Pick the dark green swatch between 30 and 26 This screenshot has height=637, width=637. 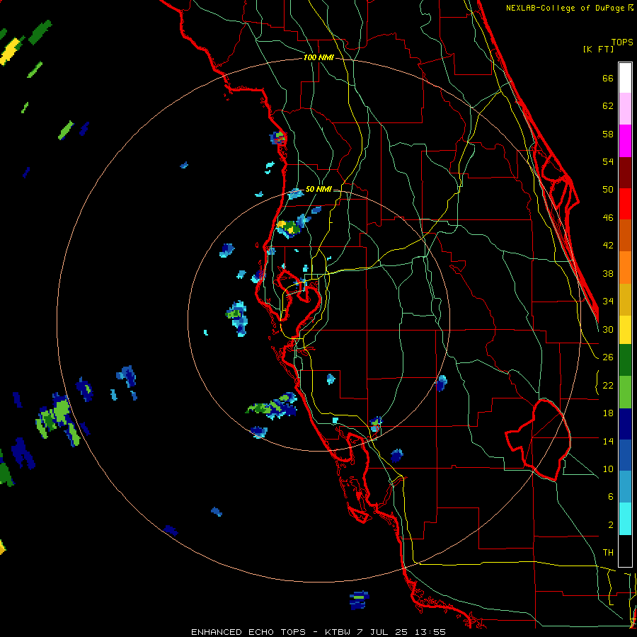click(625, 360)
